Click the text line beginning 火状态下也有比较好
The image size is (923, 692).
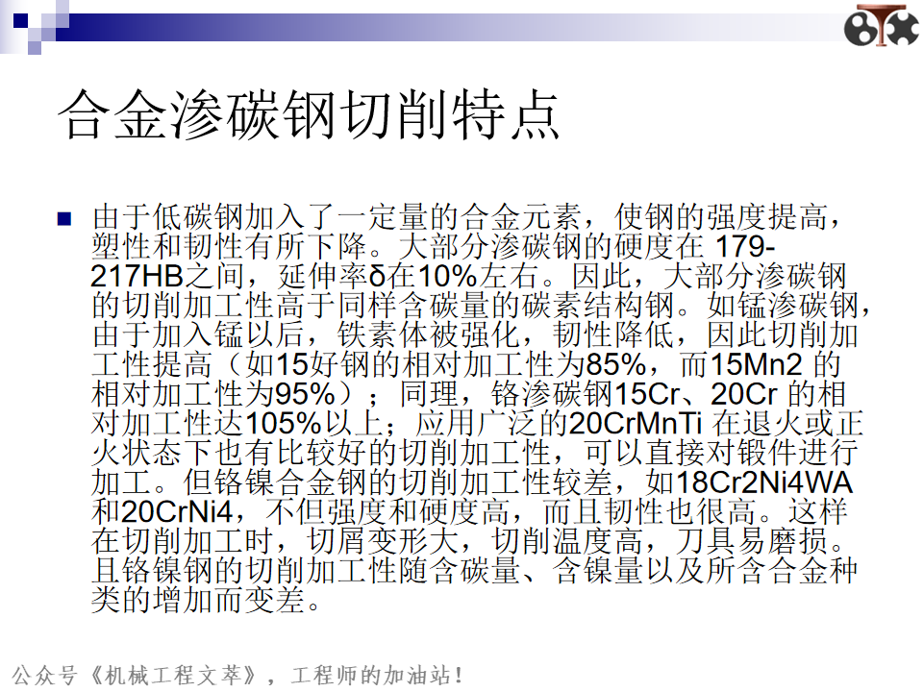tap(474, 453)
